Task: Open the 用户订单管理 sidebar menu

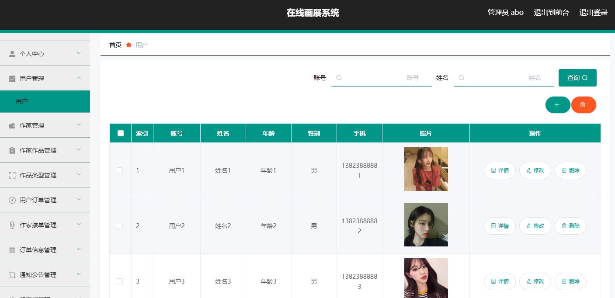Action: [x=45, y=200]
